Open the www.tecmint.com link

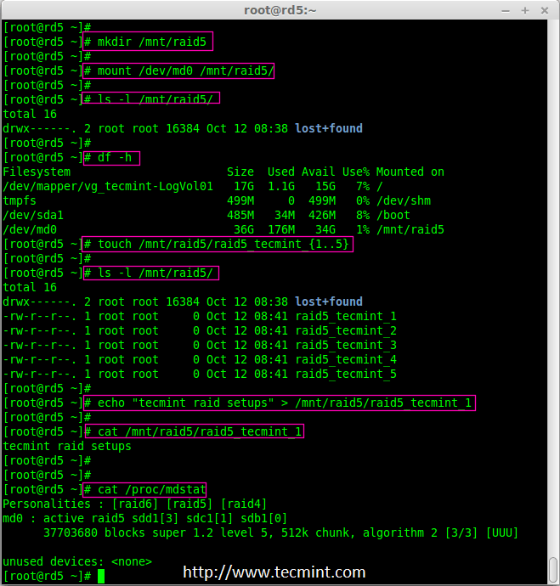tap(274, 572)
